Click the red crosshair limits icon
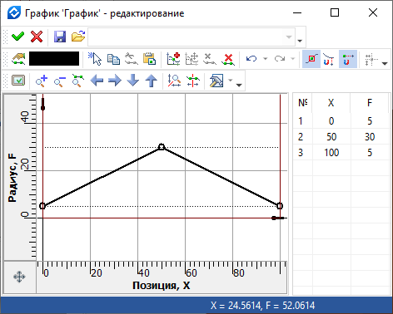Viewport: 393px width, 314px height. pyautogui.click(x=192, y=81)
